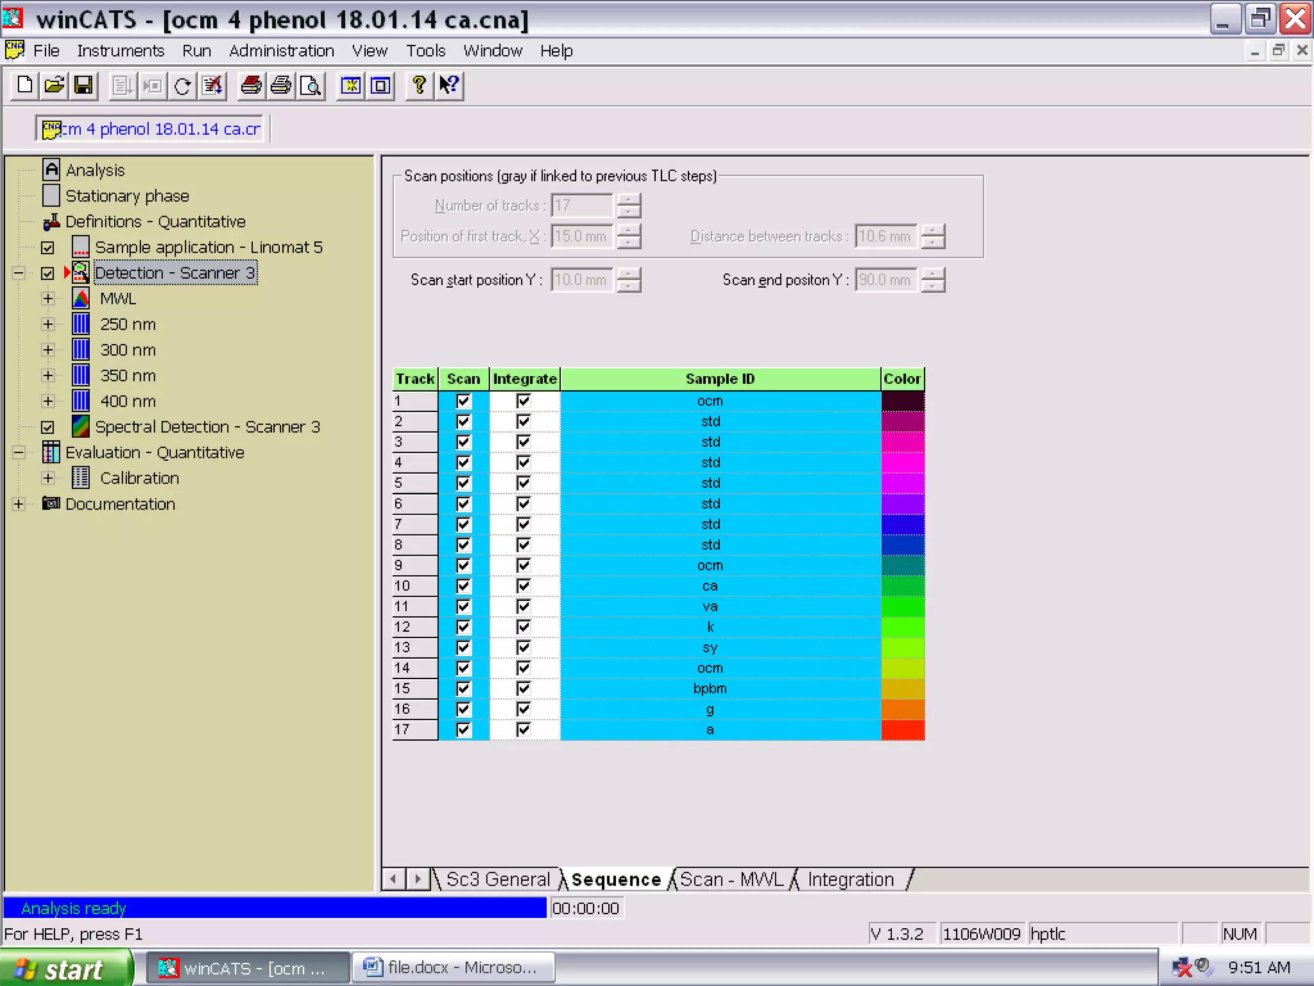
Task: Expand the Documentation tree node
Action: (19, 504)
